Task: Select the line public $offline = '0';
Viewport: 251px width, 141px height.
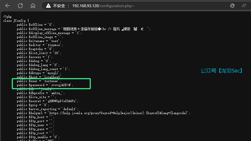Action: pos(36,25)
